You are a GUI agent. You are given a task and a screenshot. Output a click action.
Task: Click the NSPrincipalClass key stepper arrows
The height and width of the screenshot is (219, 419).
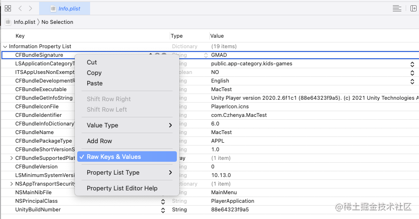pos(163,201)
